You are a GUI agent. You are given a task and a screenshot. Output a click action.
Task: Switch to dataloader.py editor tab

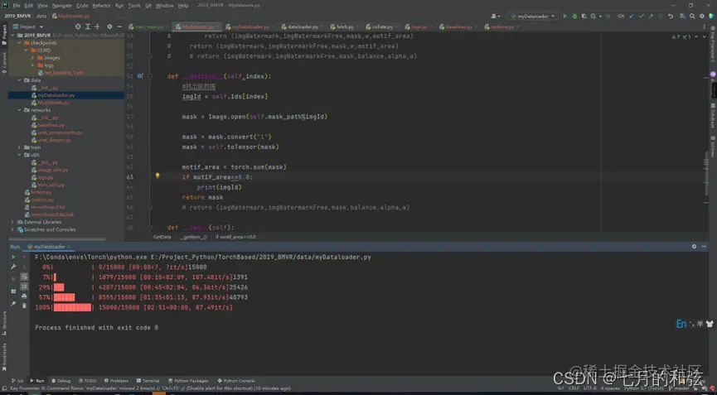(x=303, y=27)
